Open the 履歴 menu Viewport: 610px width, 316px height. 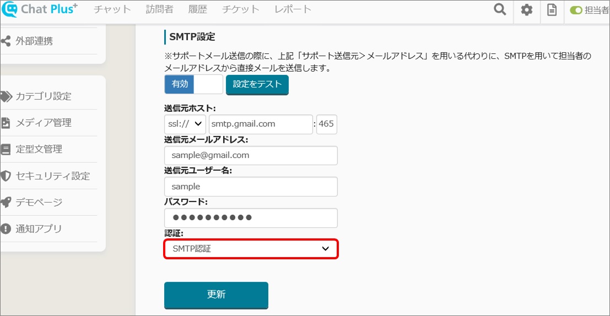tap(198, 9)
